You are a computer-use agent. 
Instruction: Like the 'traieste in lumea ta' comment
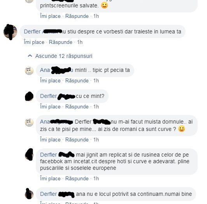pyautogui.click(x=34, y=42)
